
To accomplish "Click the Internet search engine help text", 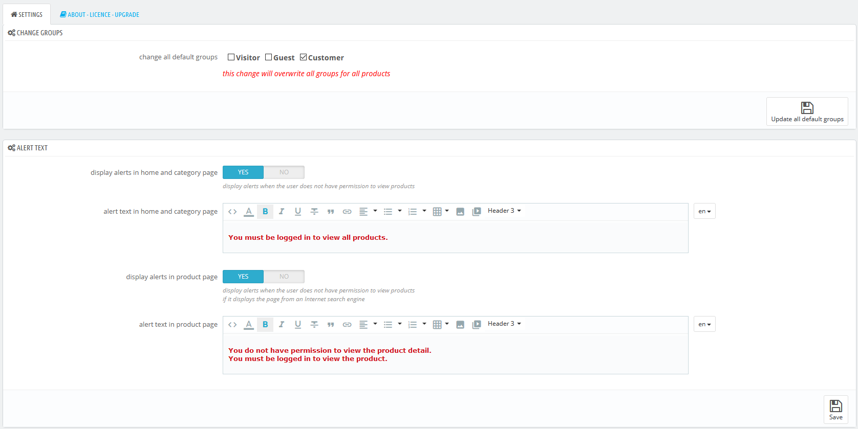I will [293, 299].
